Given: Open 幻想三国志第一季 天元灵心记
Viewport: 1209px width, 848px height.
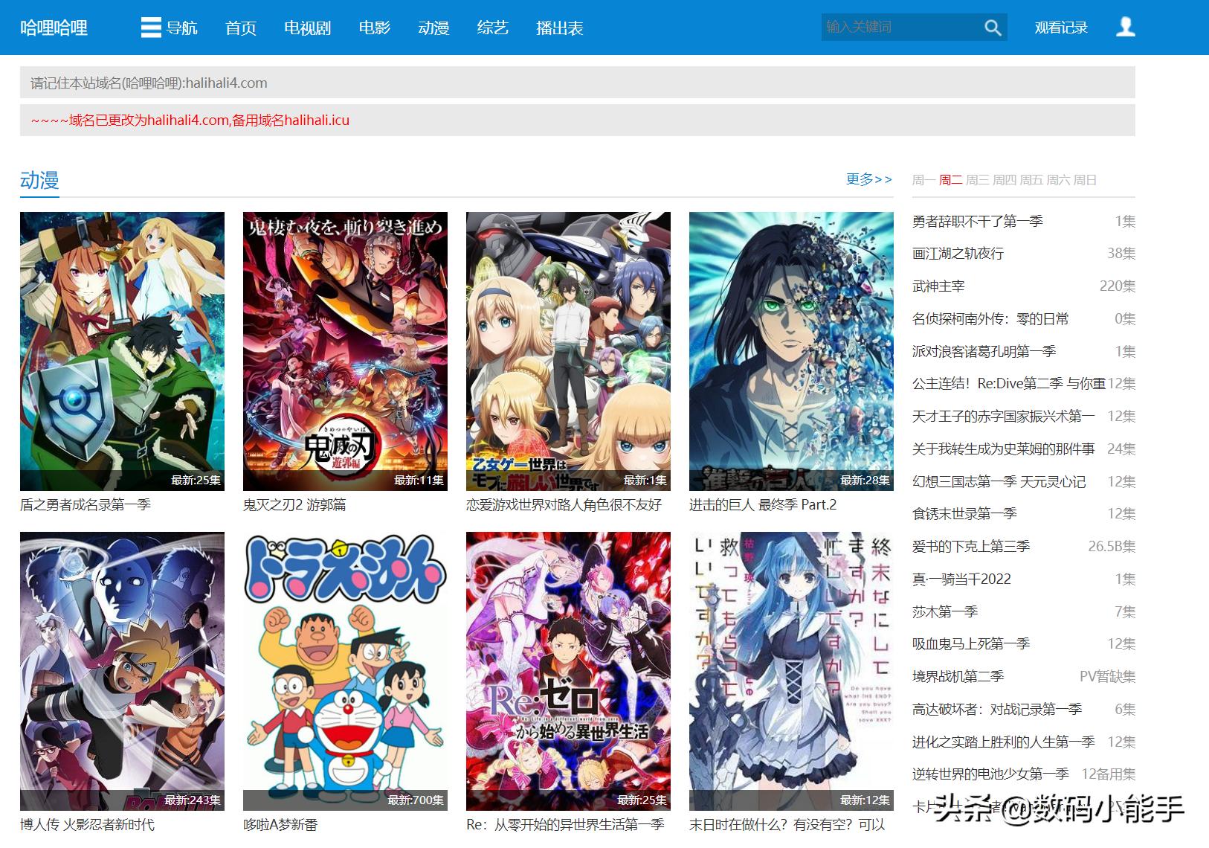Looking at the screenshot, I should click(x=999, y=482).
